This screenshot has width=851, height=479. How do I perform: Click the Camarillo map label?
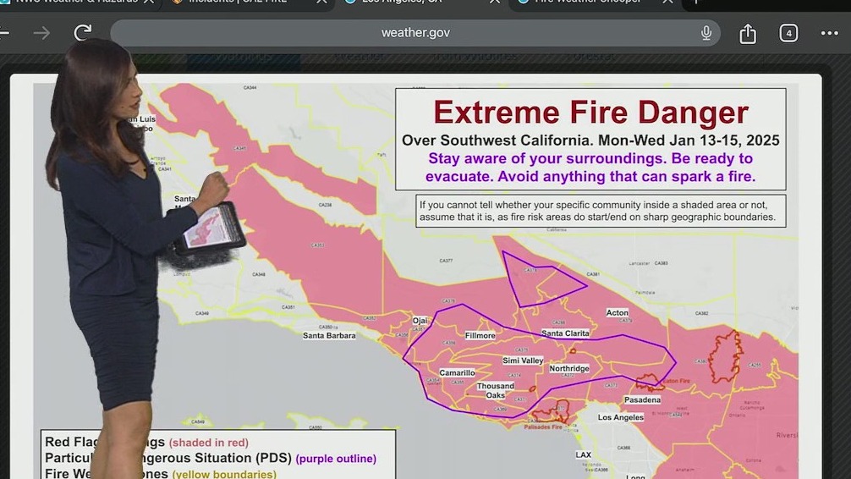point(457,373)
